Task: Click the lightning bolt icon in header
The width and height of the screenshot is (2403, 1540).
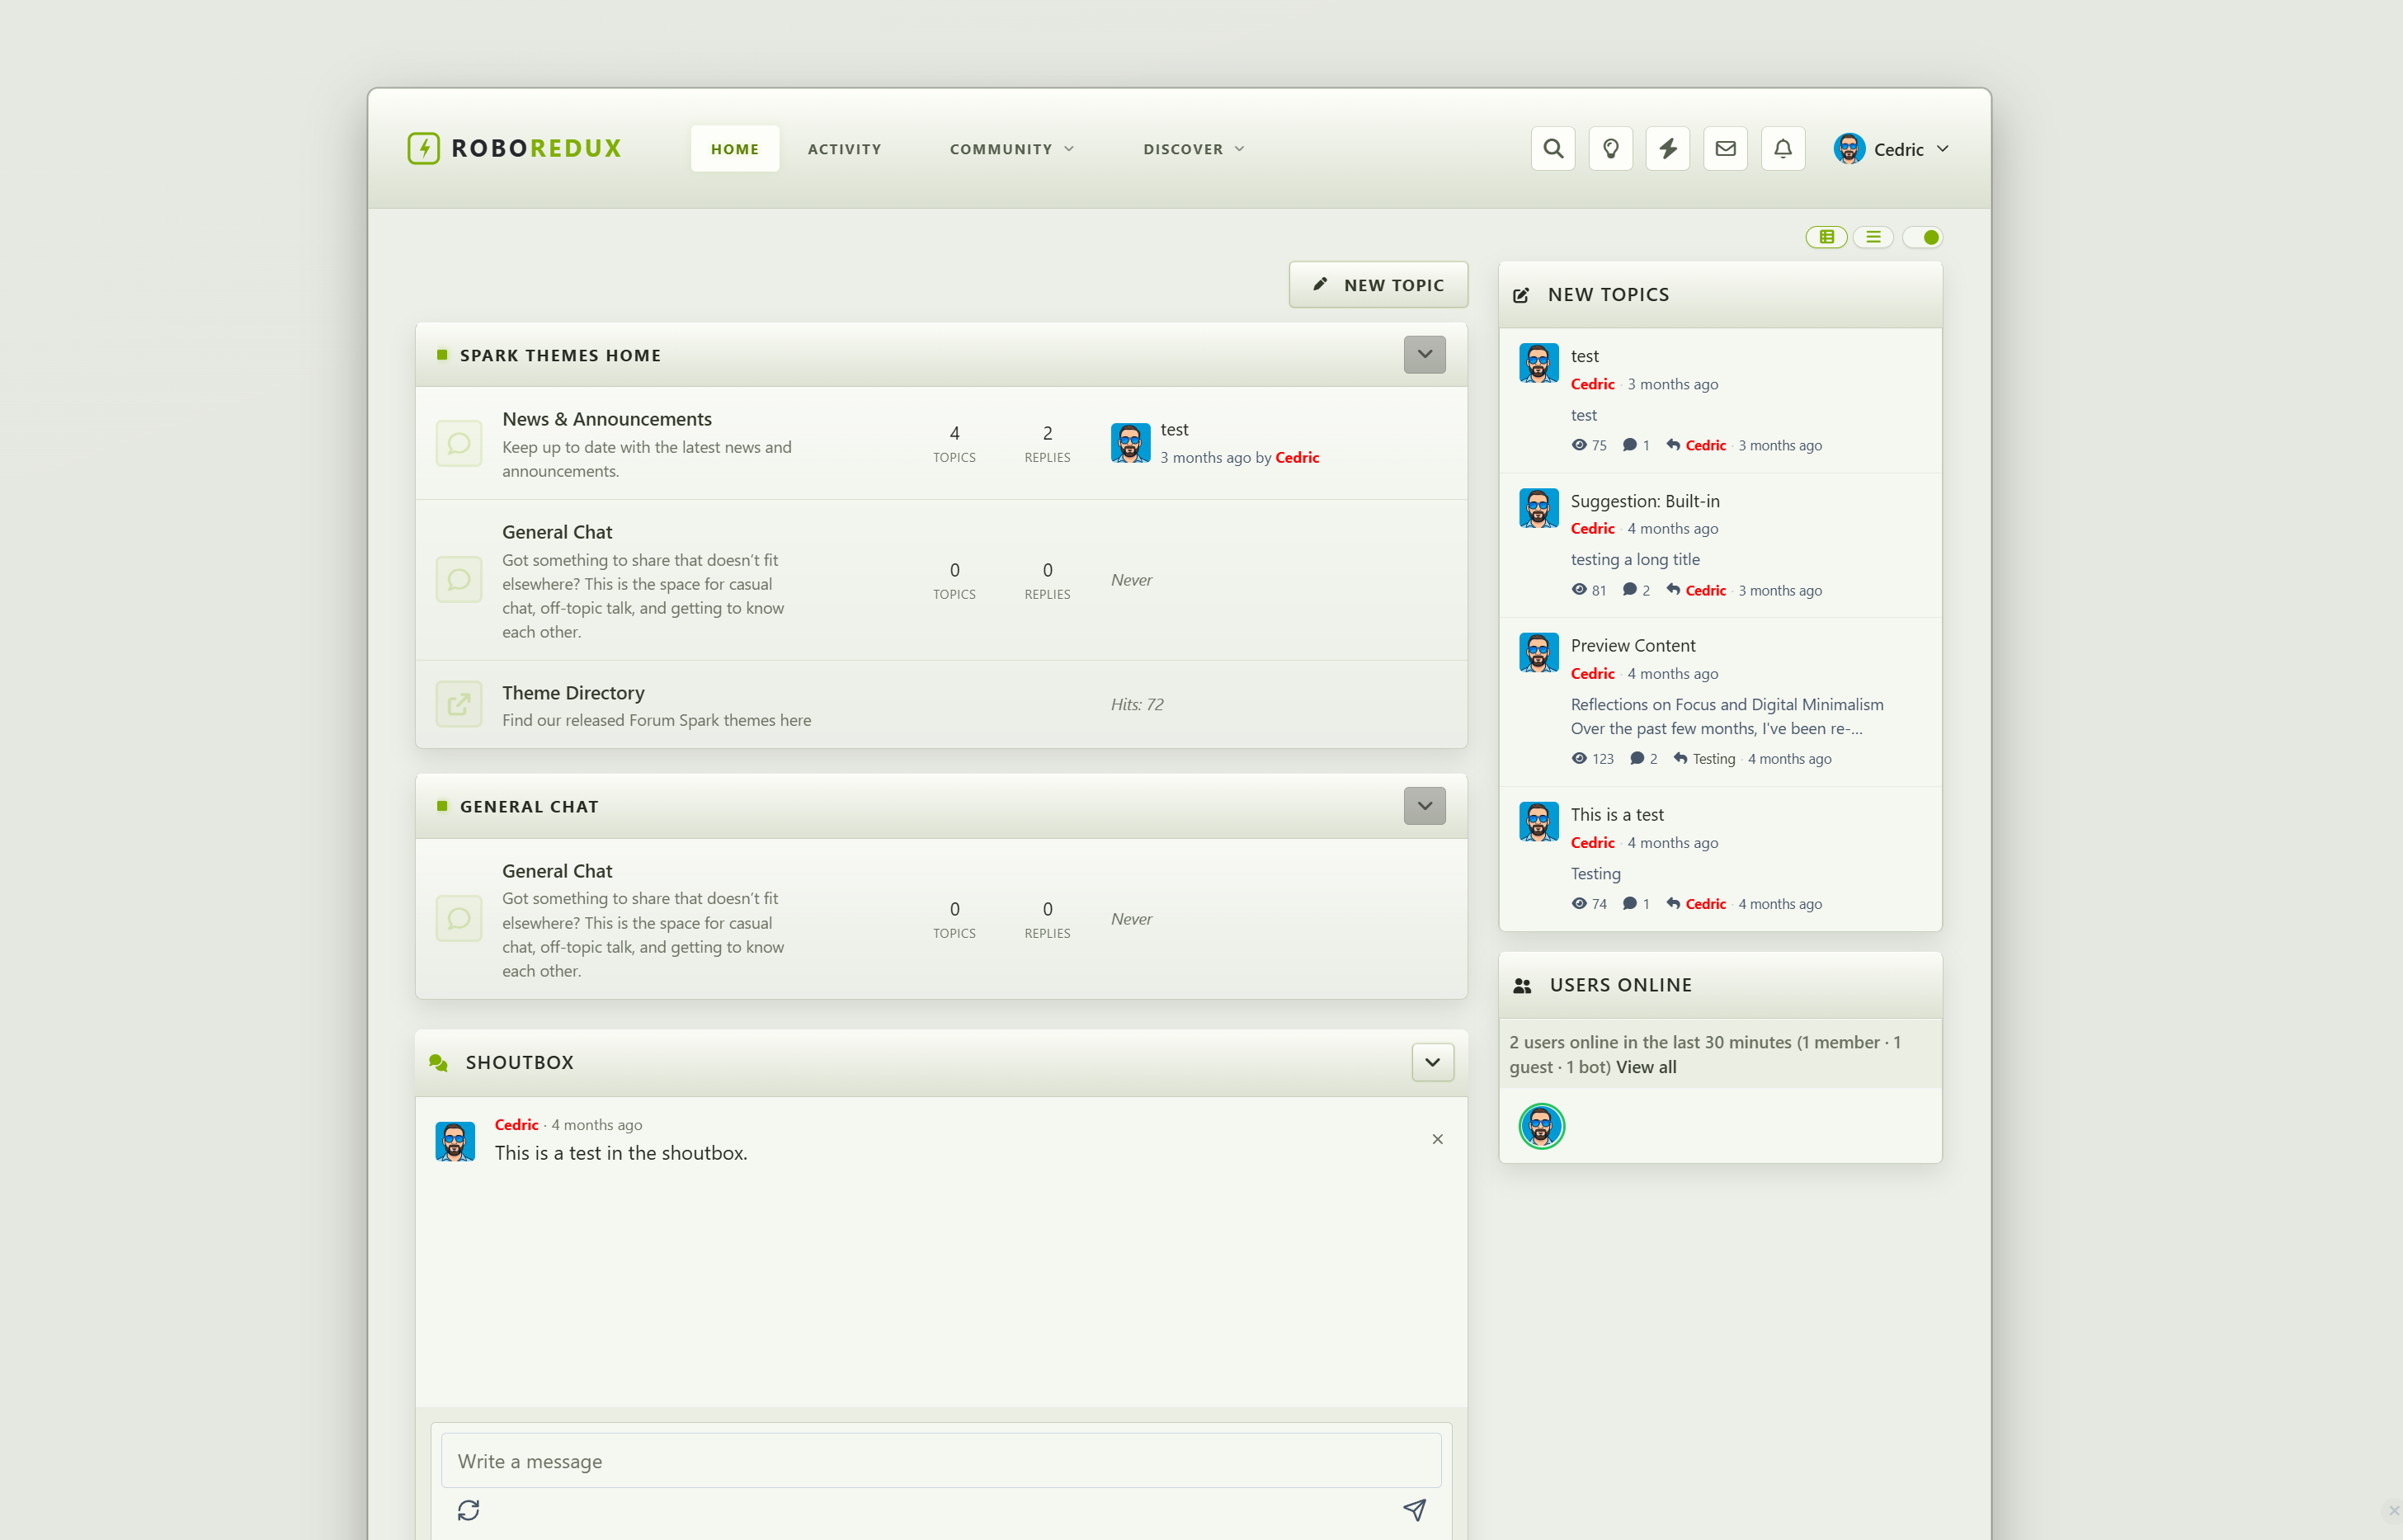Action: pyautogui.click(x=1668, y=149)
